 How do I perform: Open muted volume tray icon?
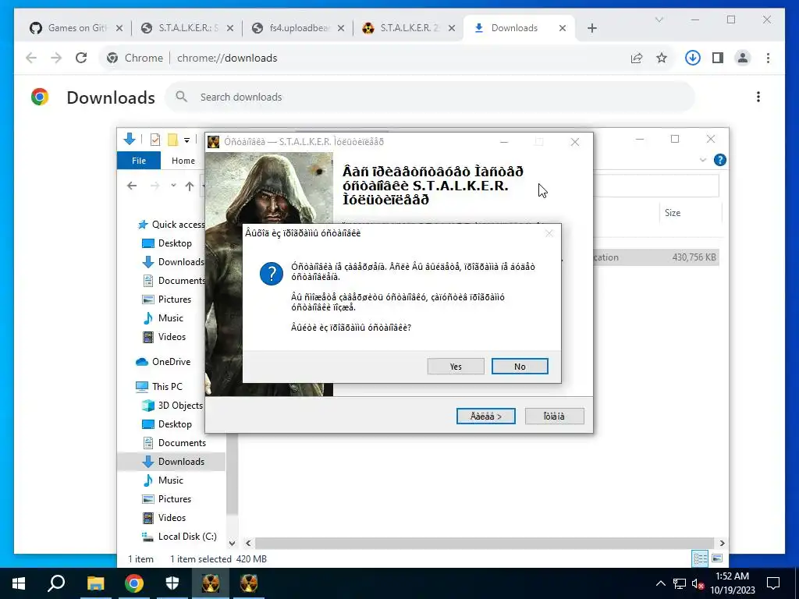[x=698, y=583]
